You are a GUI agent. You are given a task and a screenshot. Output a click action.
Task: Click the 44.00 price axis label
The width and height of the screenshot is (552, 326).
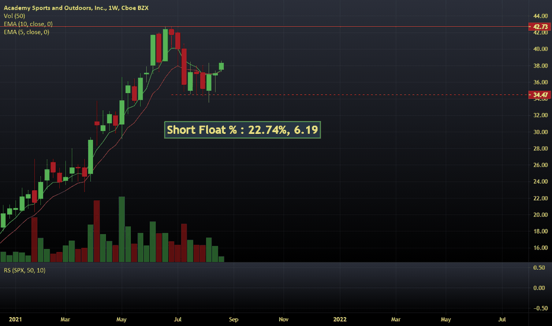pyautogui.click(x=540, y=16)
